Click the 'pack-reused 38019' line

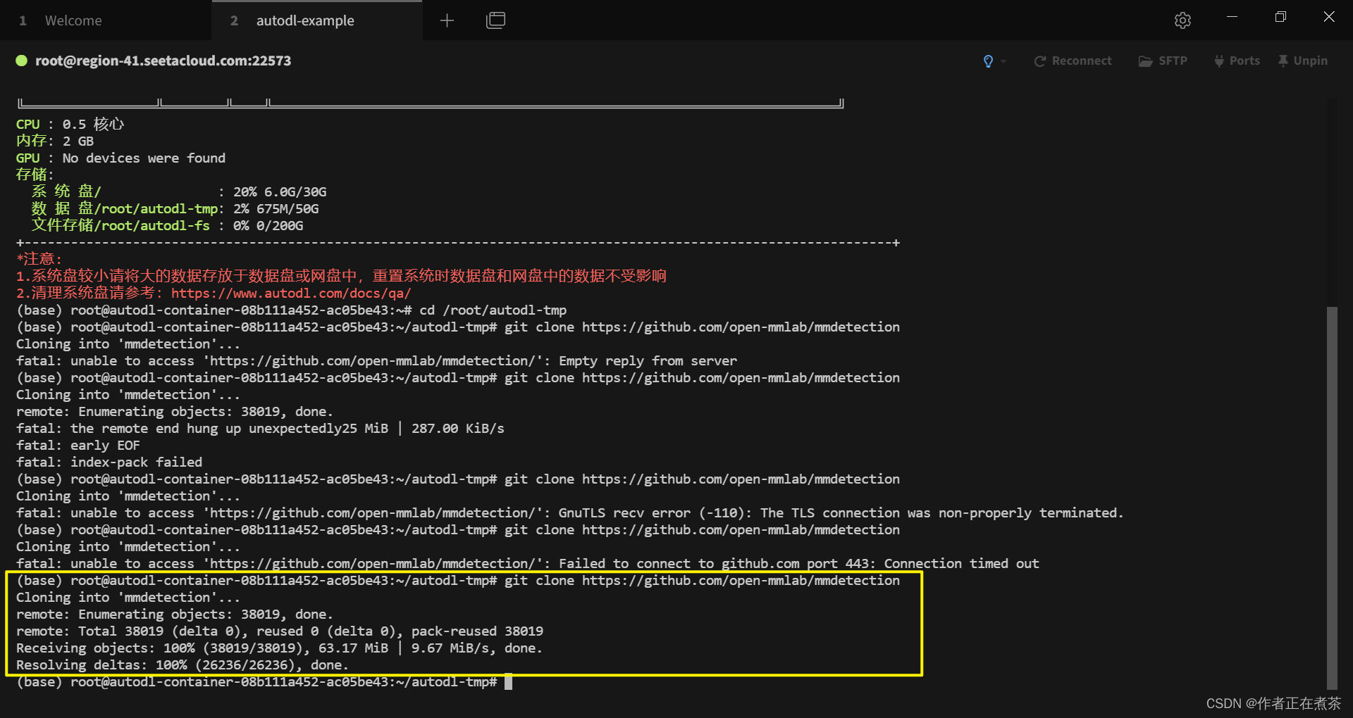(x=280, y=631)
